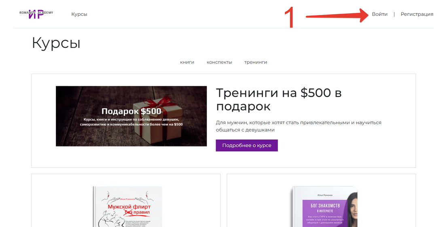Open the Мужской флирт без правил book cover
This screenshot has width=447, height=227.
(x=127, y=207)
